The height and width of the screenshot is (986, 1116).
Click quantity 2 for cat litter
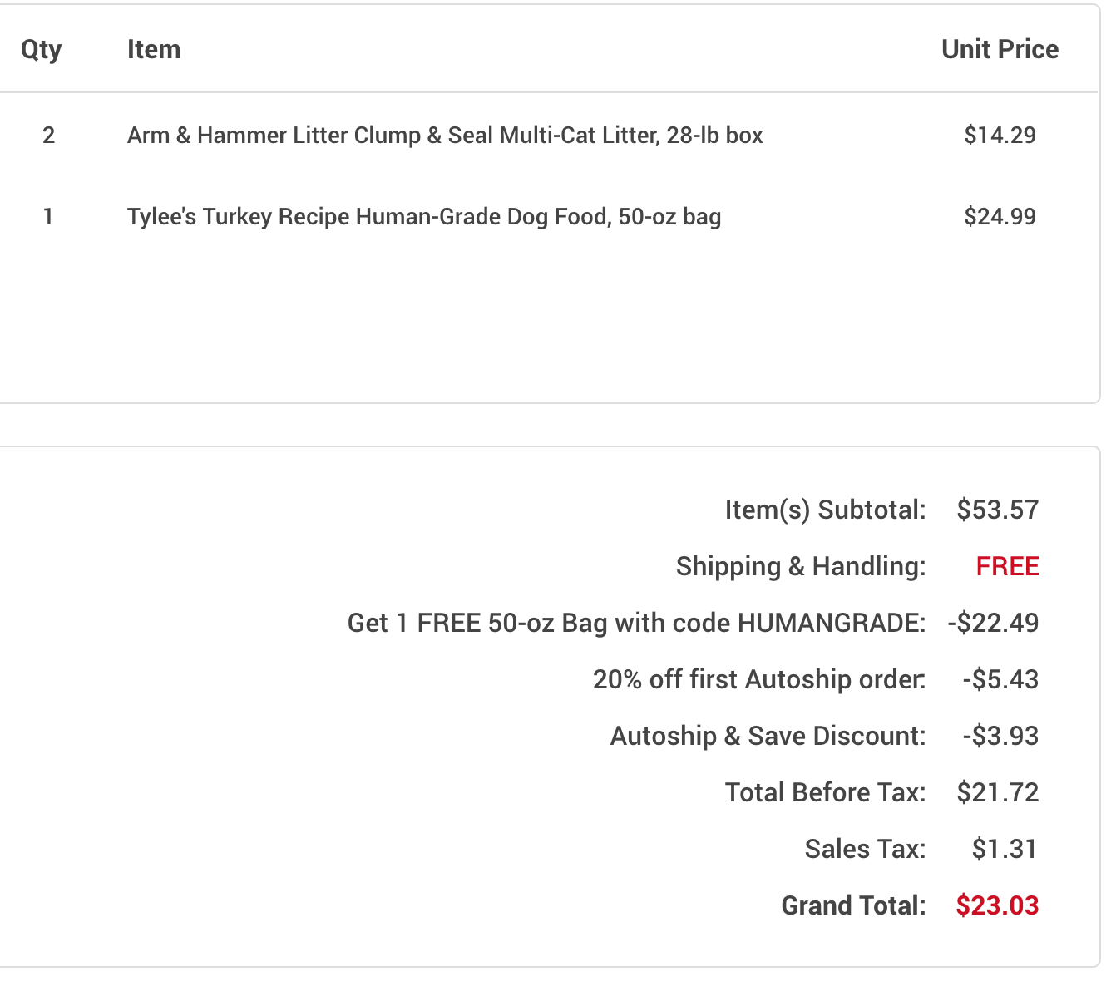coord(48,135)
